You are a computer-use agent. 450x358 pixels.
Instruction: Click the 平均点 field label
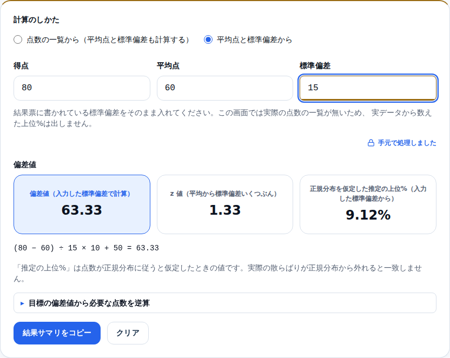coord(168,65)
